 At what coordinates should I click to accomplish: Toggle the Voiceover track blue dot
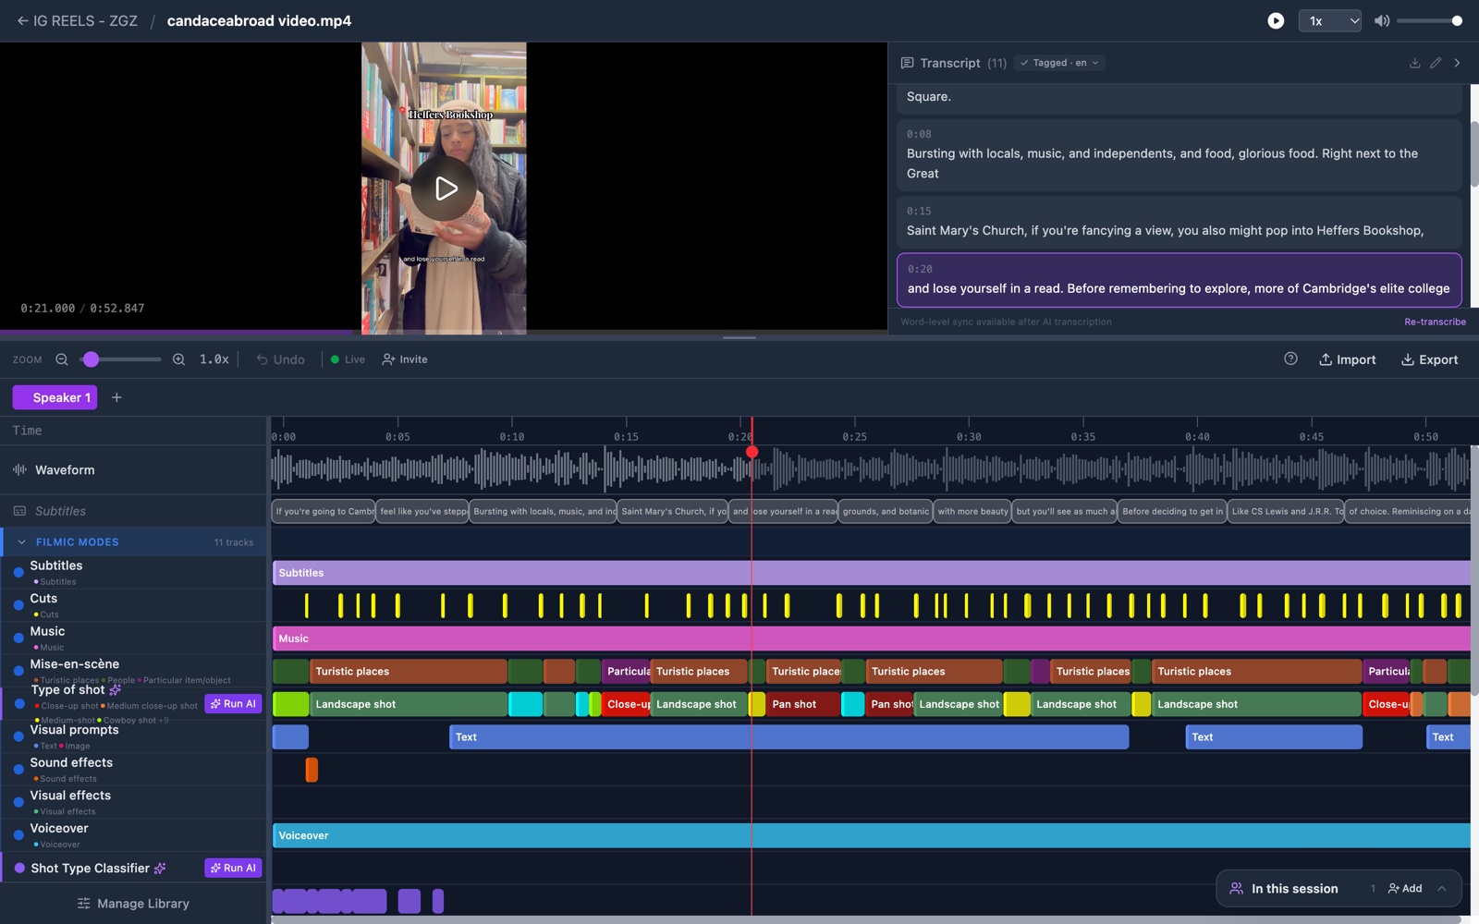(18, 835)
